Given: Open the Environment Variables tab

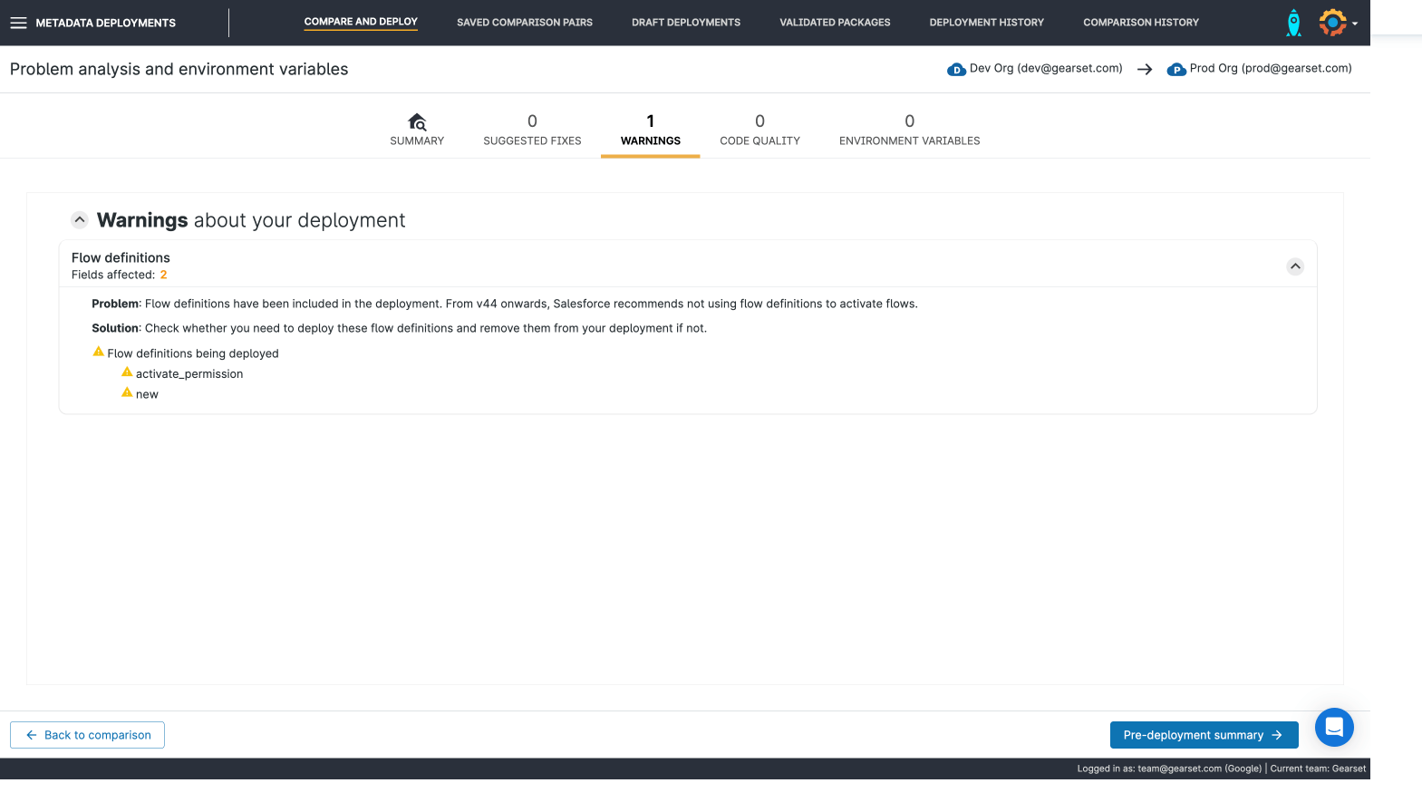Looking at the screenshot, I should (x=909, y=130).
